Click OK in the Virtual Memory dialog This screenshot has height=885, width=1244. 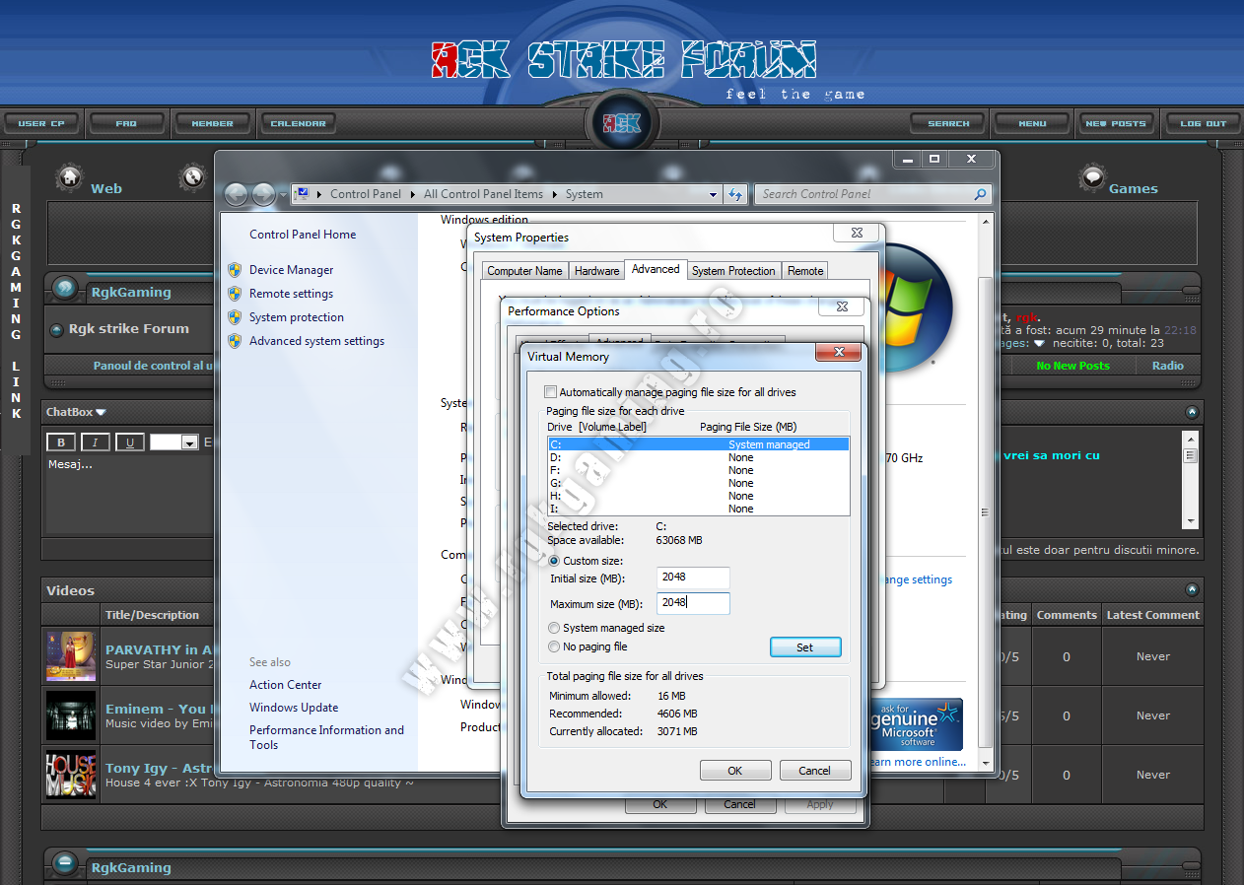coord(734,771)
